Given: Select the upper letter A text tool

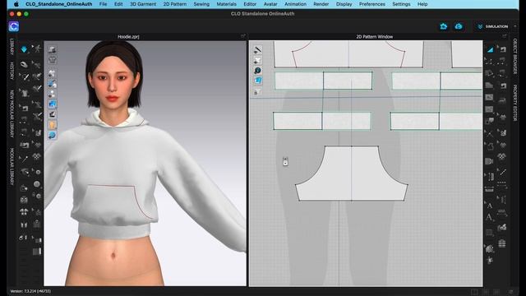Looking at the screenshot, I should point(490,206).
